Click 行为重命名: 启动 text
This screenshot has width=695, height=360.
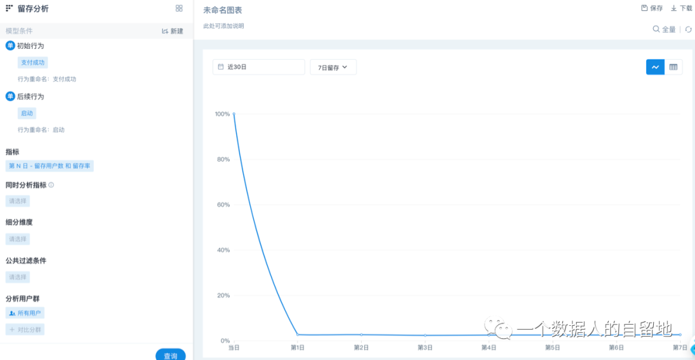(41, 130)
